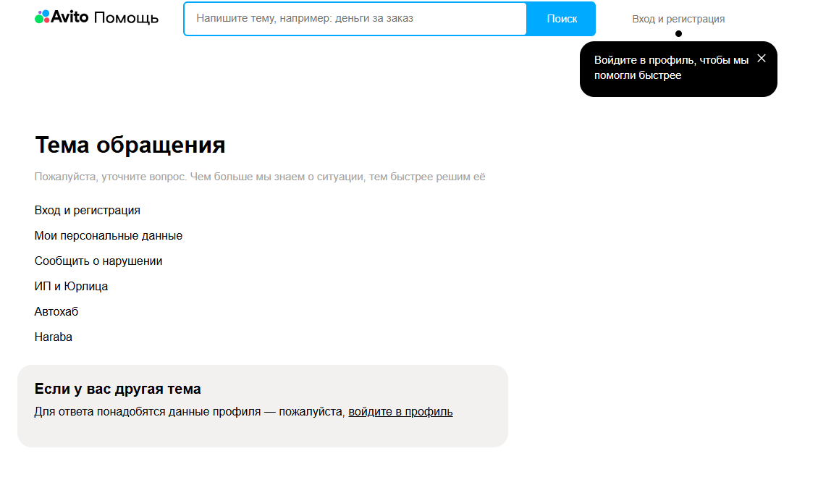The width and height of the screenshot is (818, 485).
Task: Open the Автохаб topic
Action: pos(56,312)
